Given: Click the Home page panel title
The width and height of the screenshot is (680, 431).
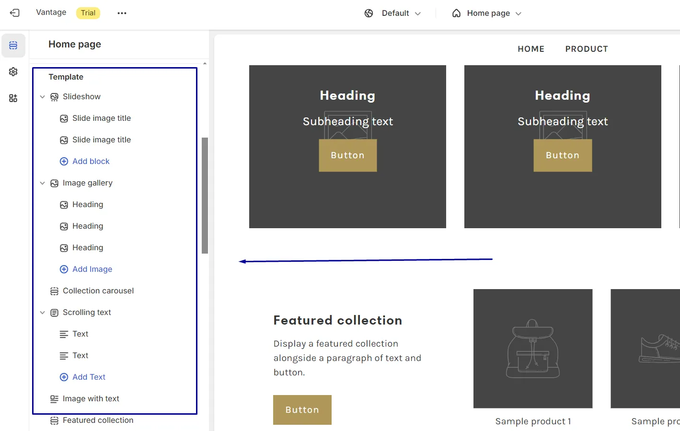Looking at the screenshot, I should pyautogui.click(x=75, y=44).
